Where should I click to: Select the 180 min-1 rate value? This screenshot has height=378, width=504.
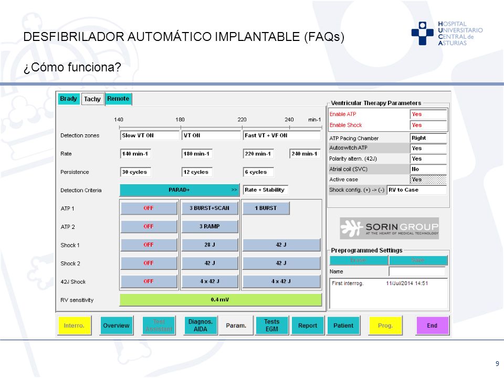(197, 154)
